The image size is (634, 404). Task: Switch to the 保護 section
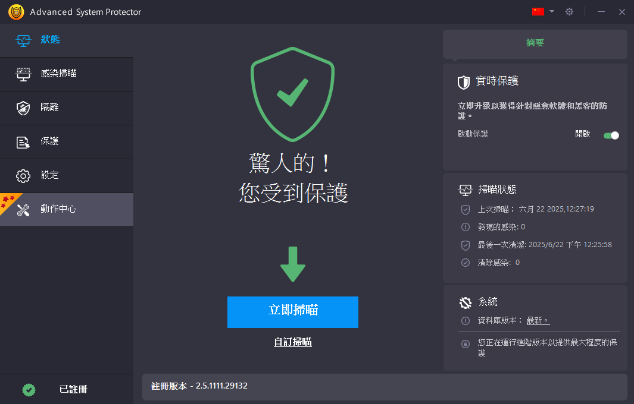67,142
